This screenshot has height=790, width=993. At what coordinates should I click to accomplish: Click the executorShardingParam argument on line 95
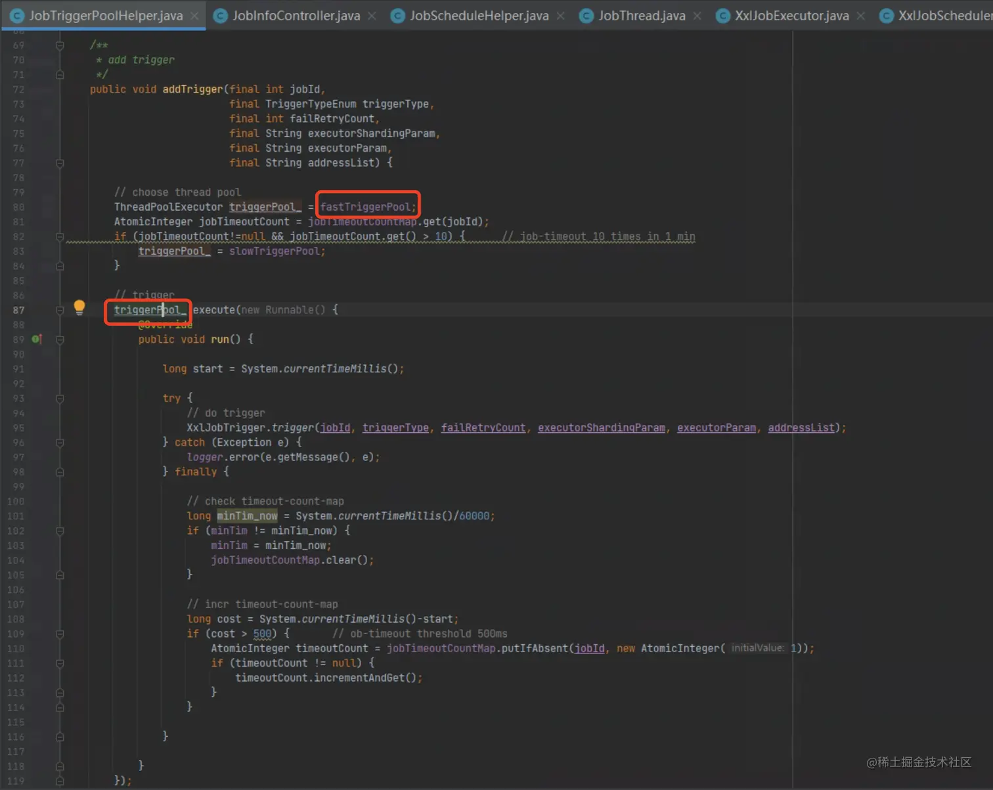(x=601, y=428)
